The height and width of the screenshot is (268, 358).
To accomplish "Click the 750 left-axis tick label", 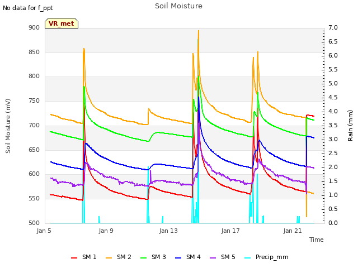I will [34, 100].
